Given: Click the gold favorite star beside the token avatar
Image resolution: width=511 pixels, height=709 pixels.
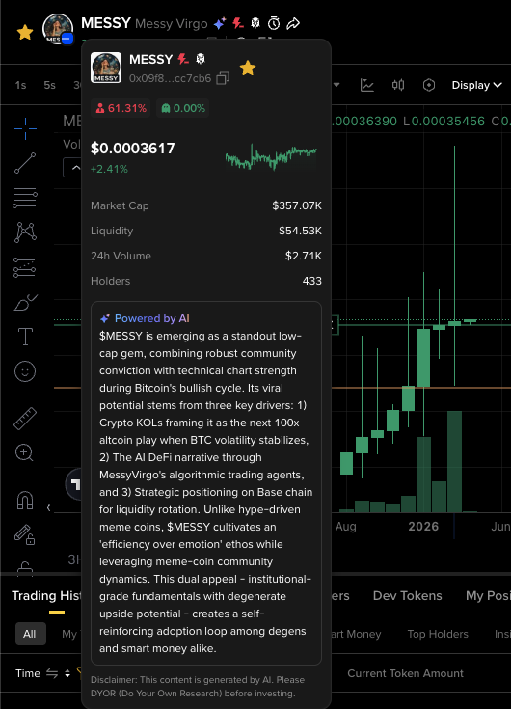Looking at the screenshot, I should point(25,32).
